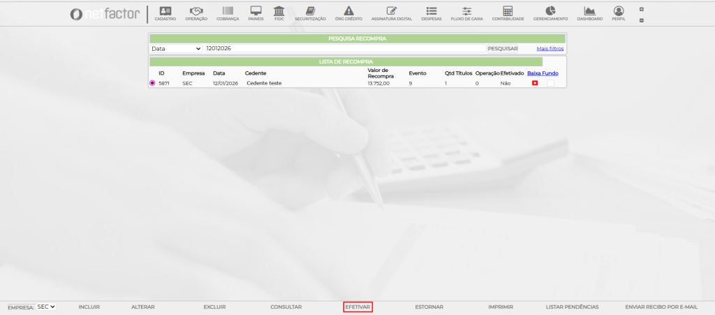Click Efetivar in the bottom menu
This screenshot has height=315, width=715.
[x=357, y=307]
